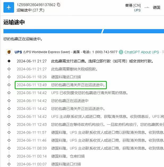Click the diamond marker beside the 13:49 event

9,85
